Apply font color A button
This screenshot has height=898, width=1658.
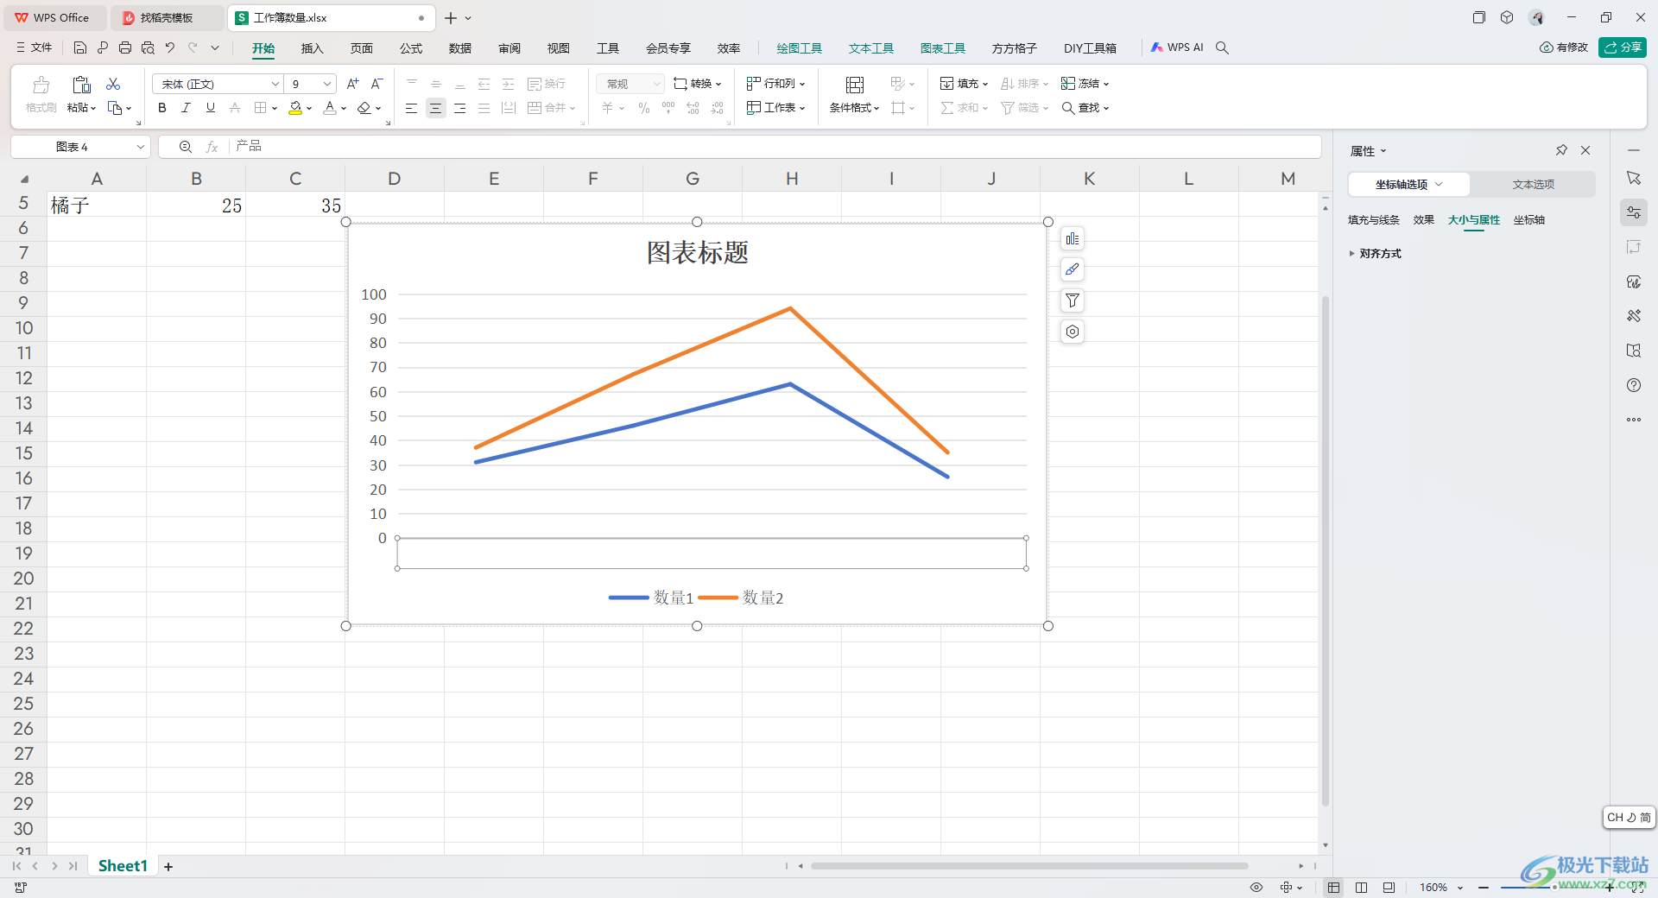pyautogui.click(x=329, y=108)
